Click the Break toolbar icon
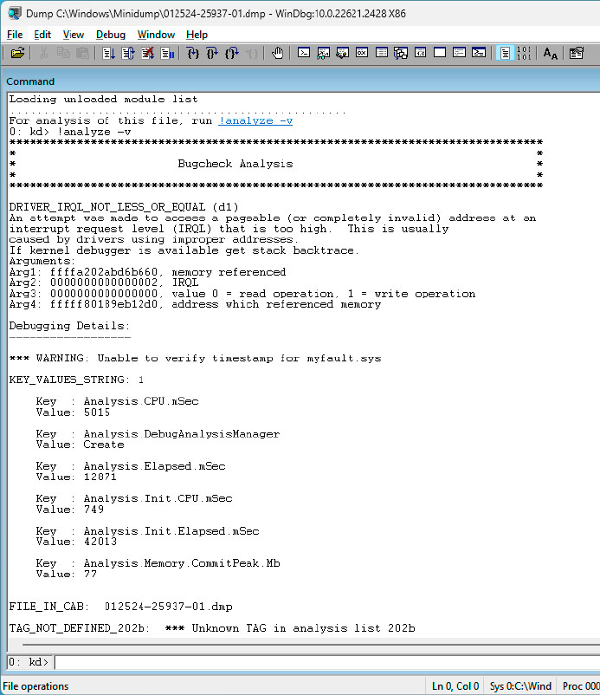Viewport: 600px width, 695px height. (167, 53)
